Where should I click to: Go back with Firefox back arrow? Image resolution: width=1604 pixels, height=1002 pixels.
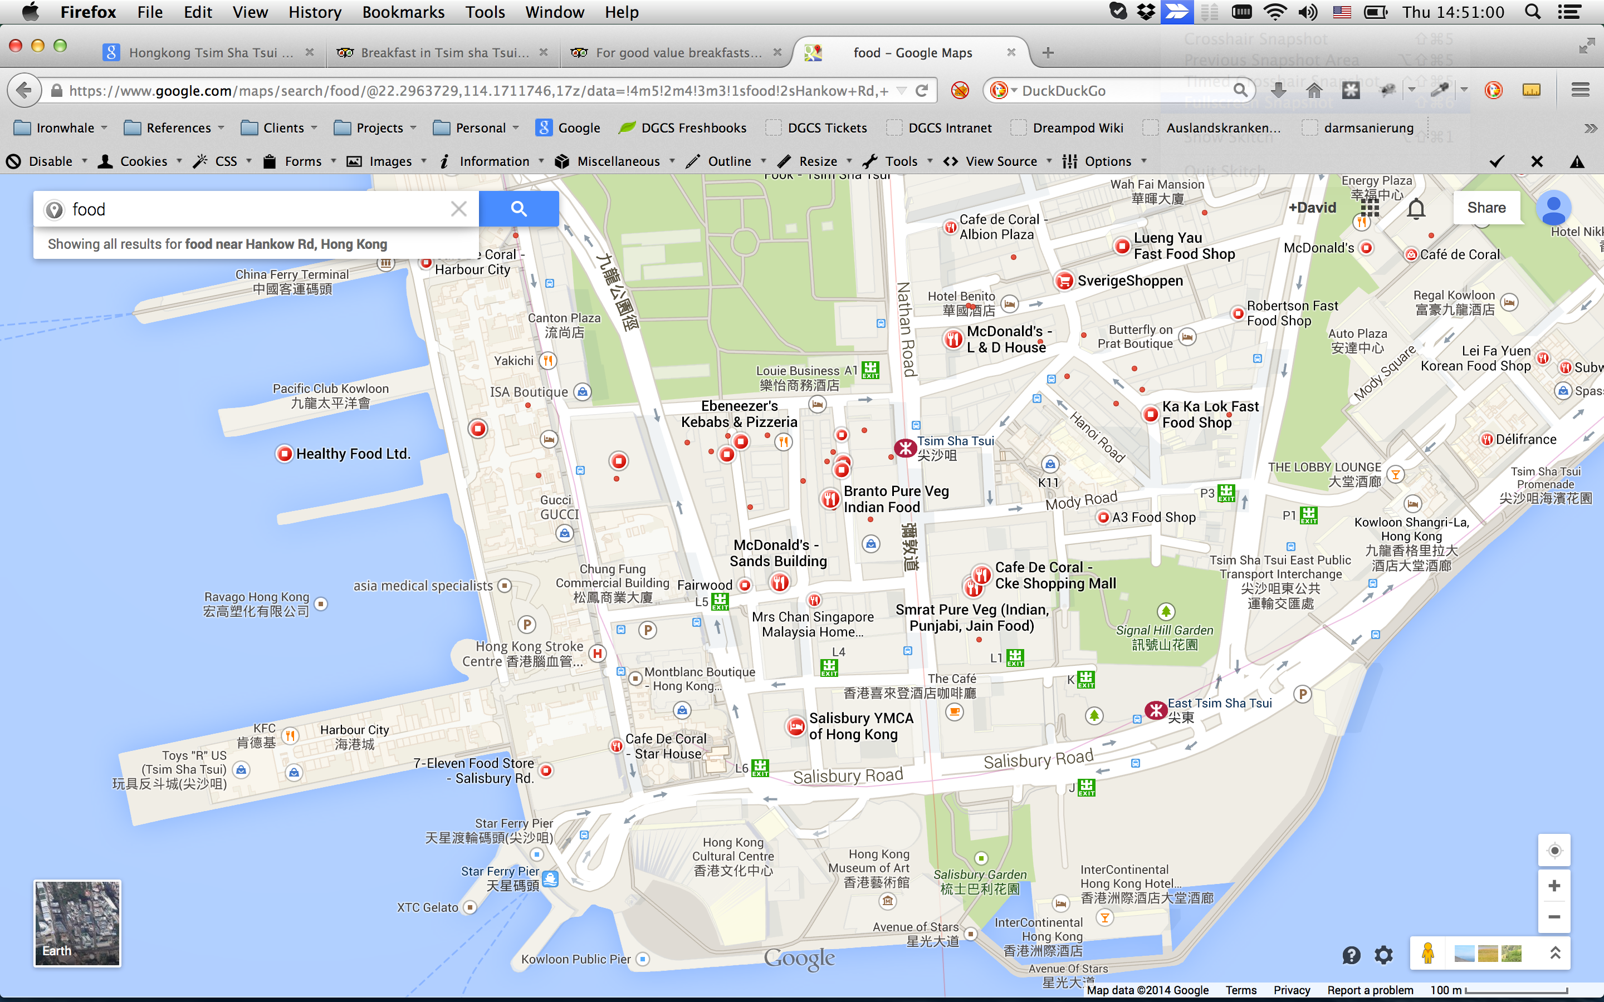tap(24, 90)
